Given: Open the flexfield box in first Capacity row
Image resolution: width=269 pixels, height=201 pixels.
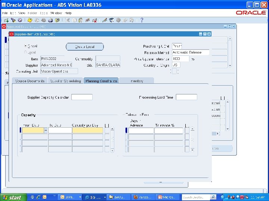Looking at the screenshot, I should [107, 130].
